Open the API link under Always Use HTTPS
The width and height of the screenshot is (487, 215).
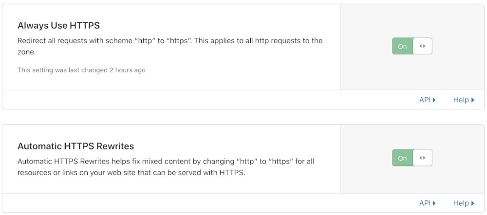pyautogui.click(x=425, y=100)
